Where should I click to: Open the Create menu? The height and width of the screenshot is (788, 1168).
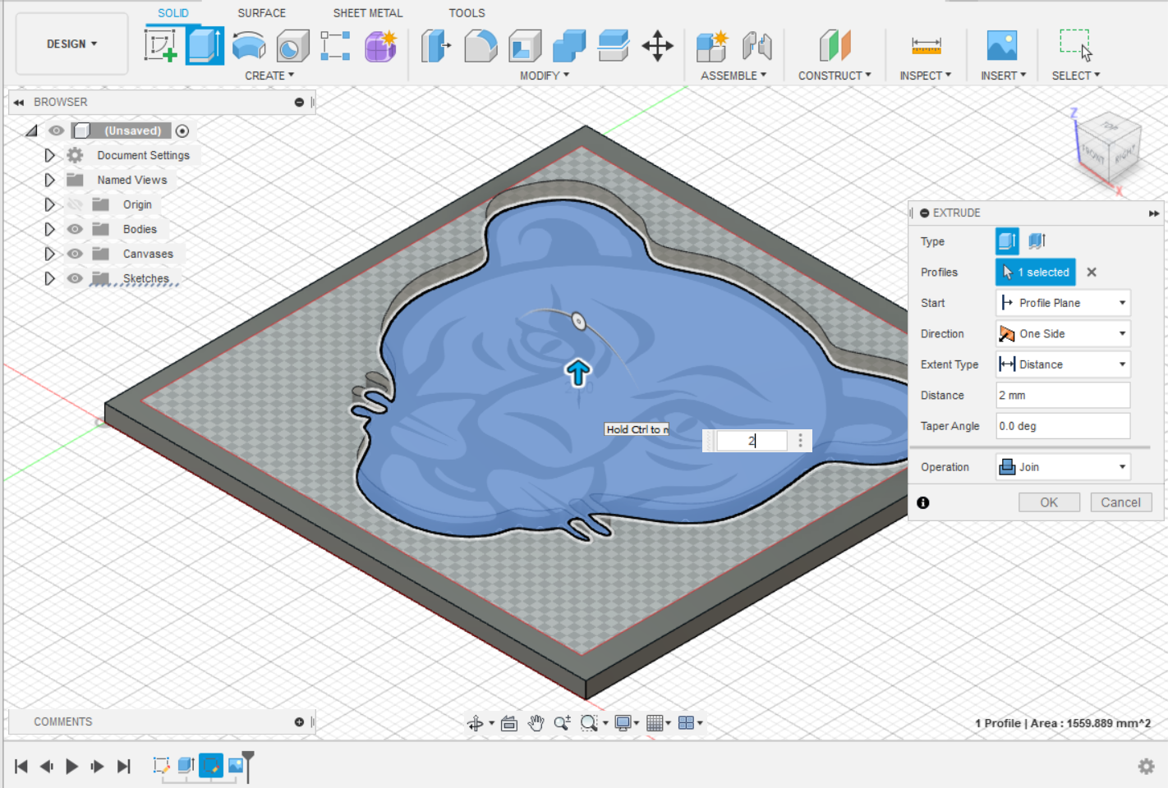pyautogui.click(x=269, y=76)
